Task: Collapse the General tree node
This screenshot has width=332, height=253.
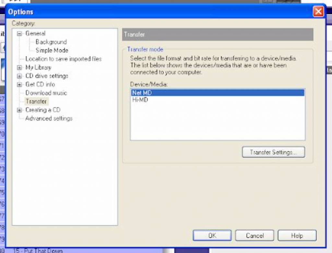Action: click(x=20, y=33)
